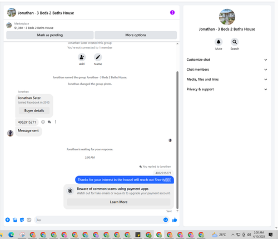Viewport: 278px width, 239px height.
Task: Click large house photo in side panel
Action: point(227,17)
